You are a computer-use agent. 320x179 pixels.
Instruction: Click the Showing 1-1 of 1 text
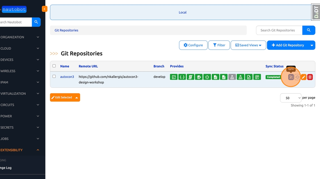tap(303, 106)
